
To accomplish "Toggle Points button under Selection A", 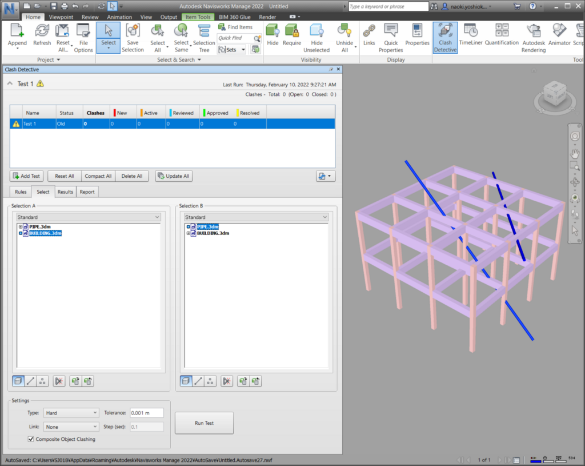I will 42,381.
